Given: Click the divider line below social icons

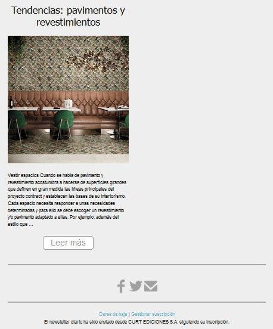Looking at the screenshot, I should [x=136, y=302].
